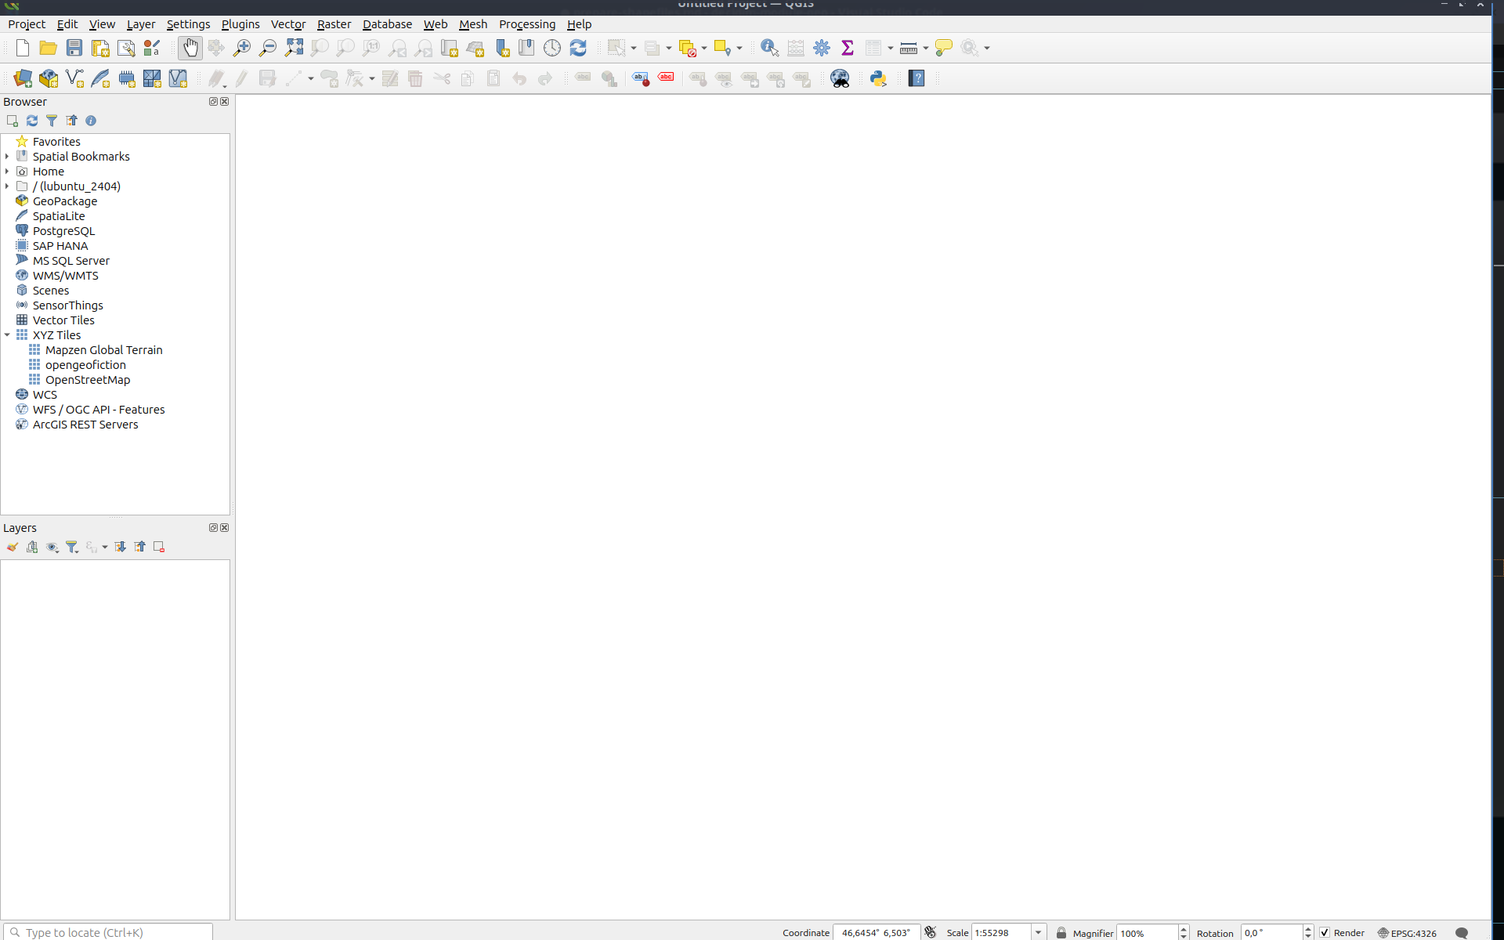Click the Pan Map tool icon
Screen dimensions: 1504x940
pos(190,49)
